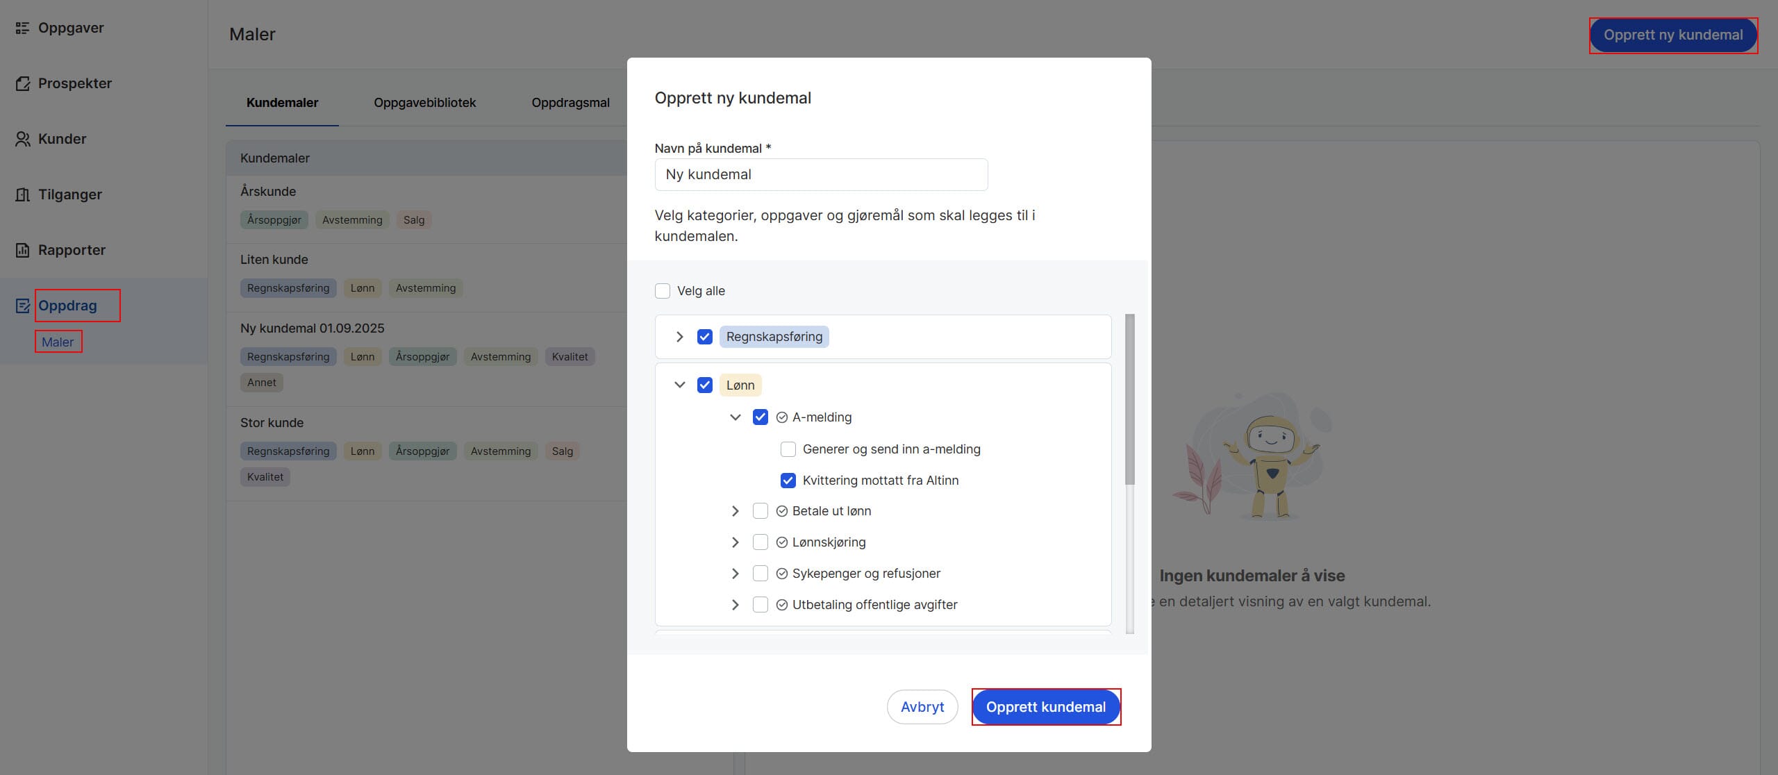Image resolution: width=1778 pixels, height=775 pixels.
Task: Switch to the Oppgavebibliotek tab
Action: pos(424,103)
